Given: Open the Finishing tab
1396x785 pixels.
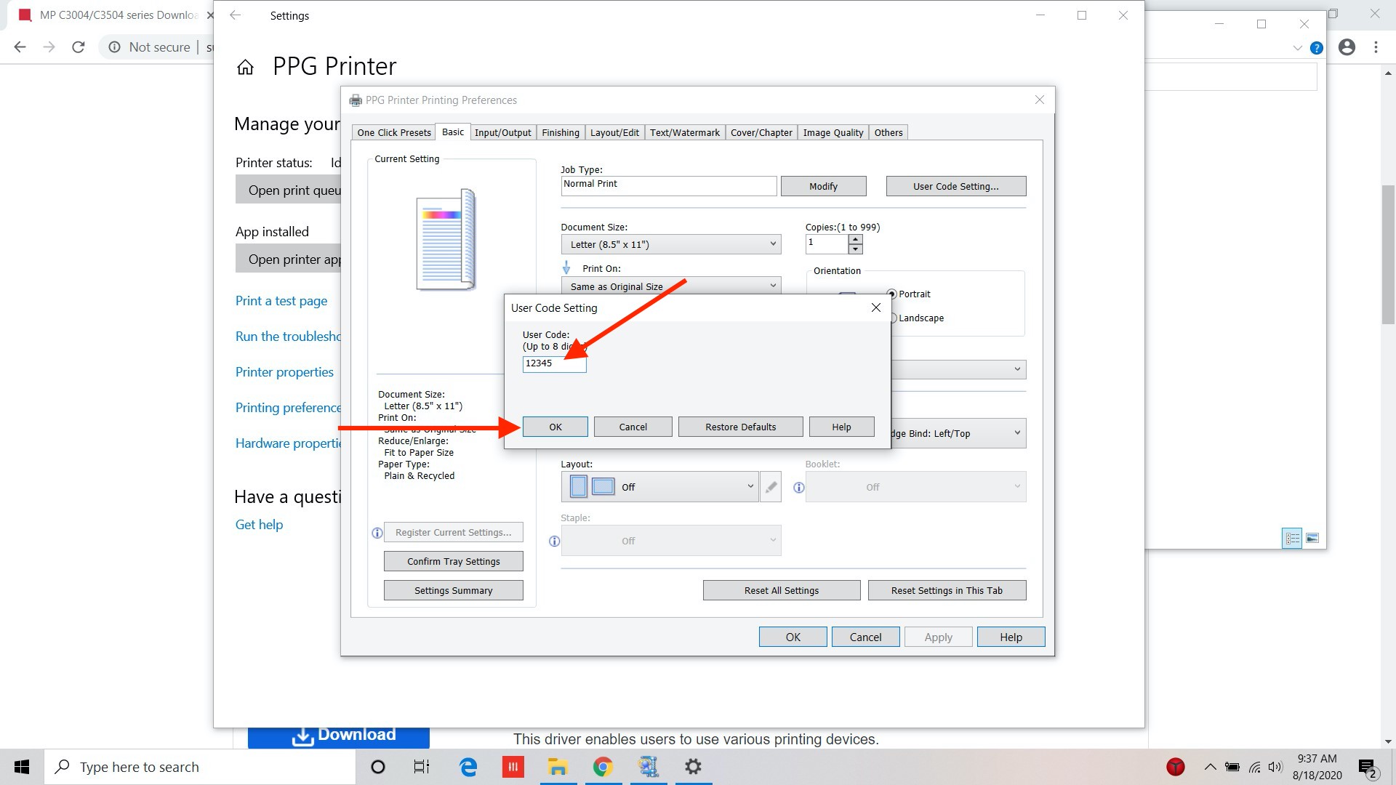Looking at the screenshot, I should pyautogui.click(x=561, y=132).
